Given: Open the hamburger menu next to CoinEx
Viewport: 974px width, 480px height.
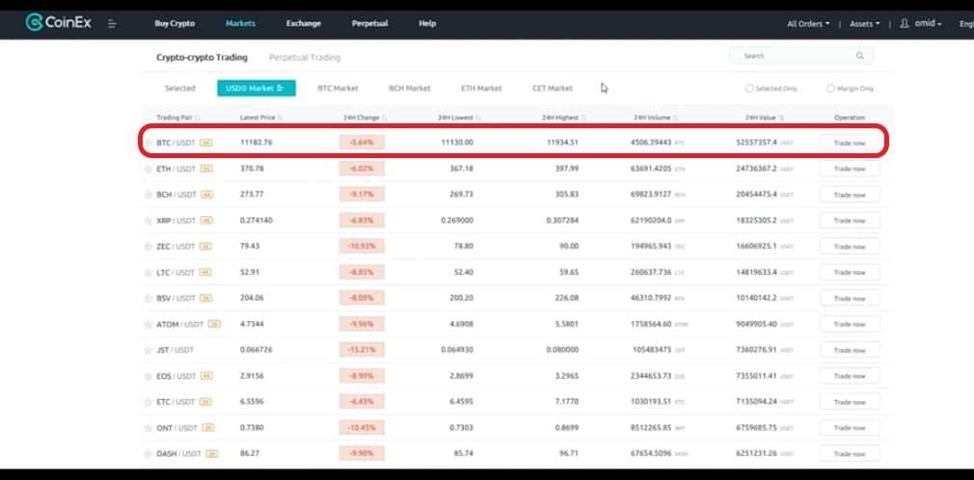Looking at the screenshot, I should [113, 23].
